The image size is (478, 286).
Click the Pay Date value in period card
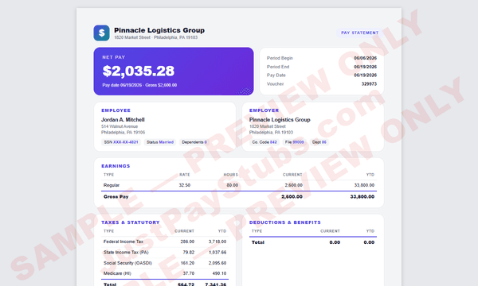365,75
